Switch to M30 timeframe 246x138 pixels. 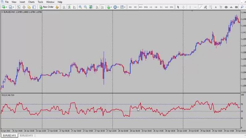click(x=146, y=7)
